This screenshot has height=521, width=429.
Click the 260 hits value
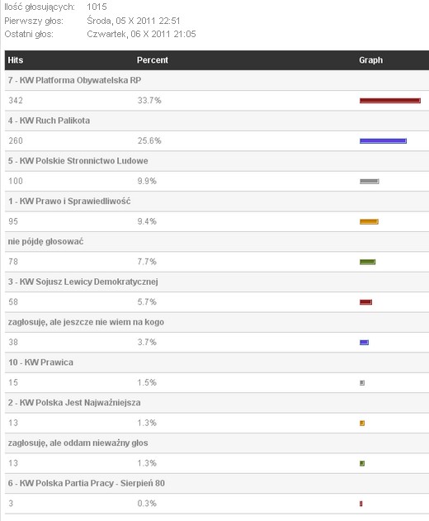click(x=16, y=140)
